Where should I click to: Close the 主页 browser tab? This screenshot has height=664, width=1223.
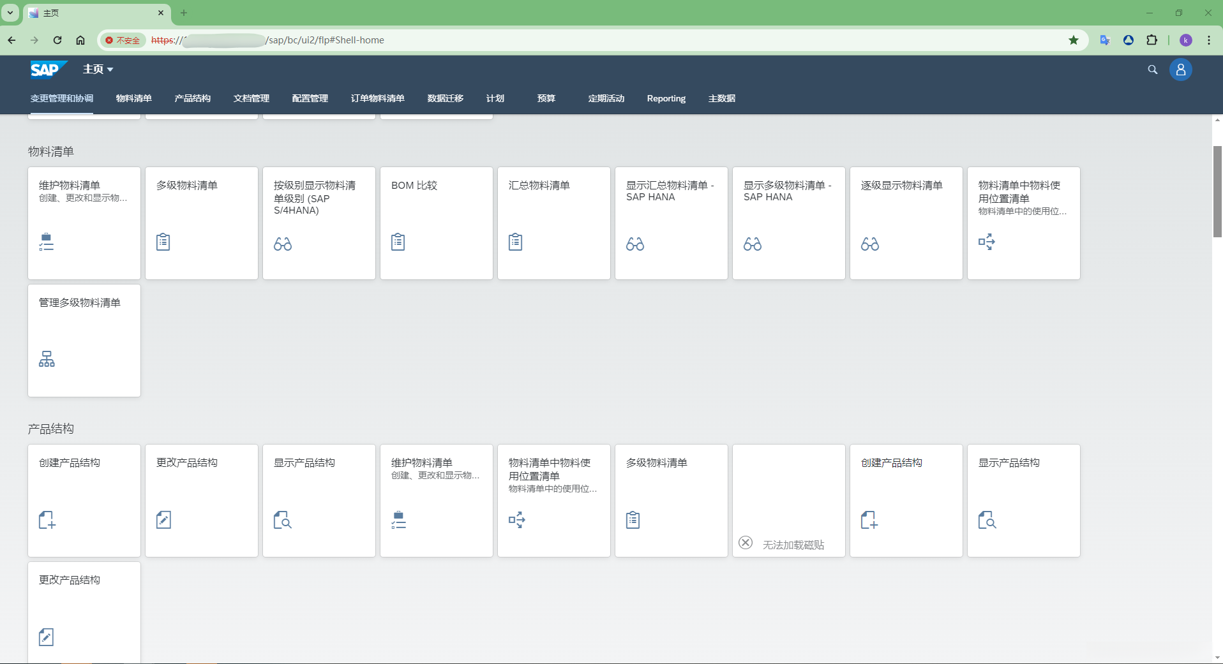click(x=161, y=13)
